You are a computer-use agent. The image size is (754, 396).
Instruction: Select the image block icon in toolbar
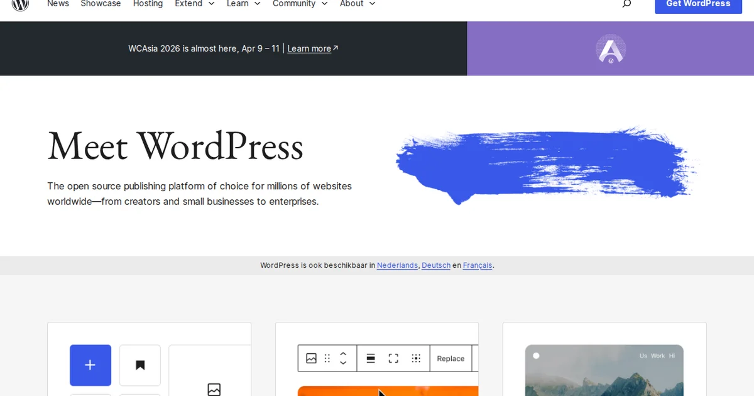[311, 358]
